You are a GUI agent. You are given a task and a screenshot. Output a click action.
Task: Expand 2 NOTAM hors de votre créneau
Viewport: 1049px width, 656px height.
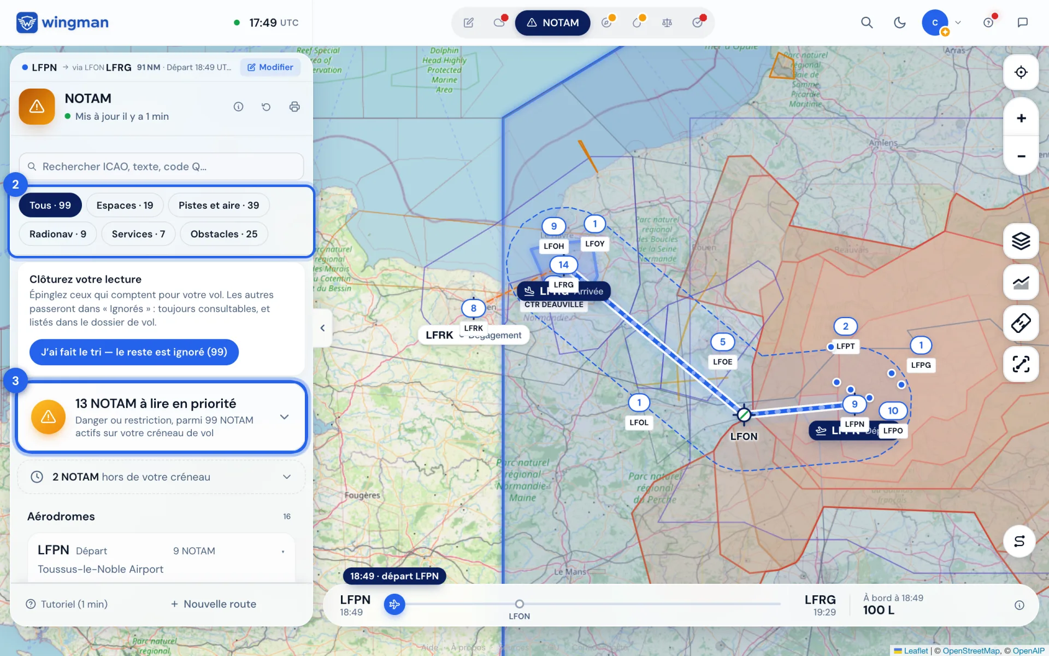click(x=161, y=477)
